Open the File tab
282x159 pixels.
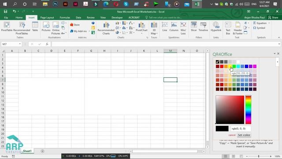pos(6,18)
